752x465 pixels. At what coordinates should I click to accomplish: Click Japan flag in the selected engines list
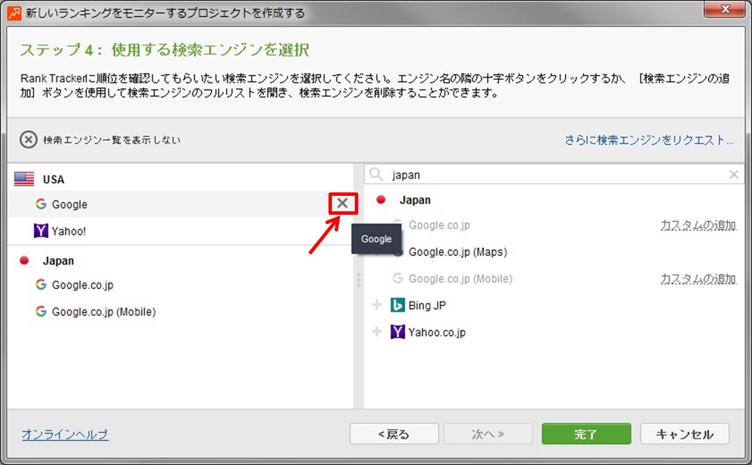point(24,261)
